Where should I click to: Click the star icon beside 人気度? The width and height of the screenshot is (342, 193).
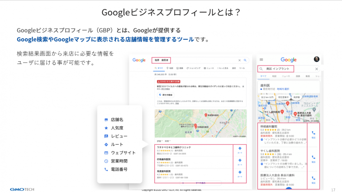pos(106,128)
